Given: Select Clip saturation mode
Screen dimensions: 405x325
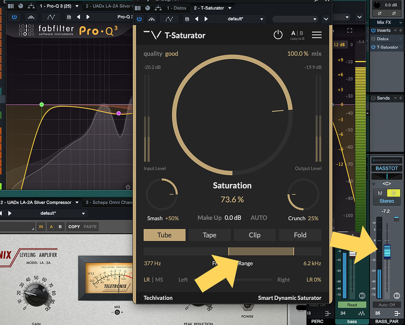Looking at the screenshot, I should (255, 235).
